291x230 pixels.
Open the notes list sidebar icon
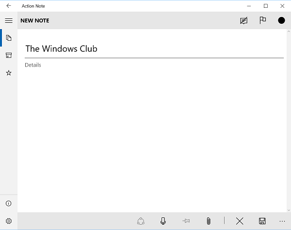coord(9,38)
